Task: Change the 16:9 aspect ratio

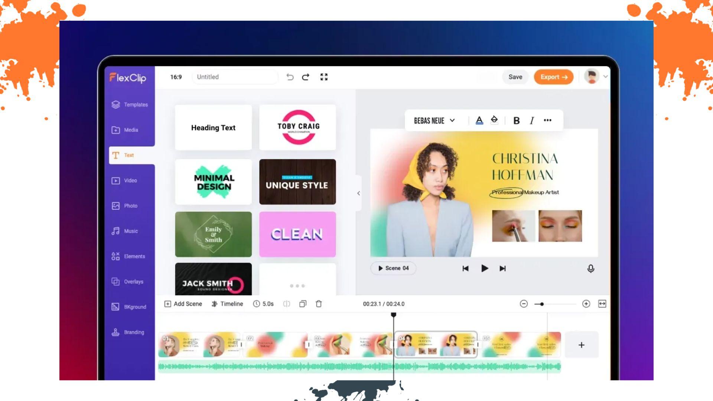Action: point(176,77)
